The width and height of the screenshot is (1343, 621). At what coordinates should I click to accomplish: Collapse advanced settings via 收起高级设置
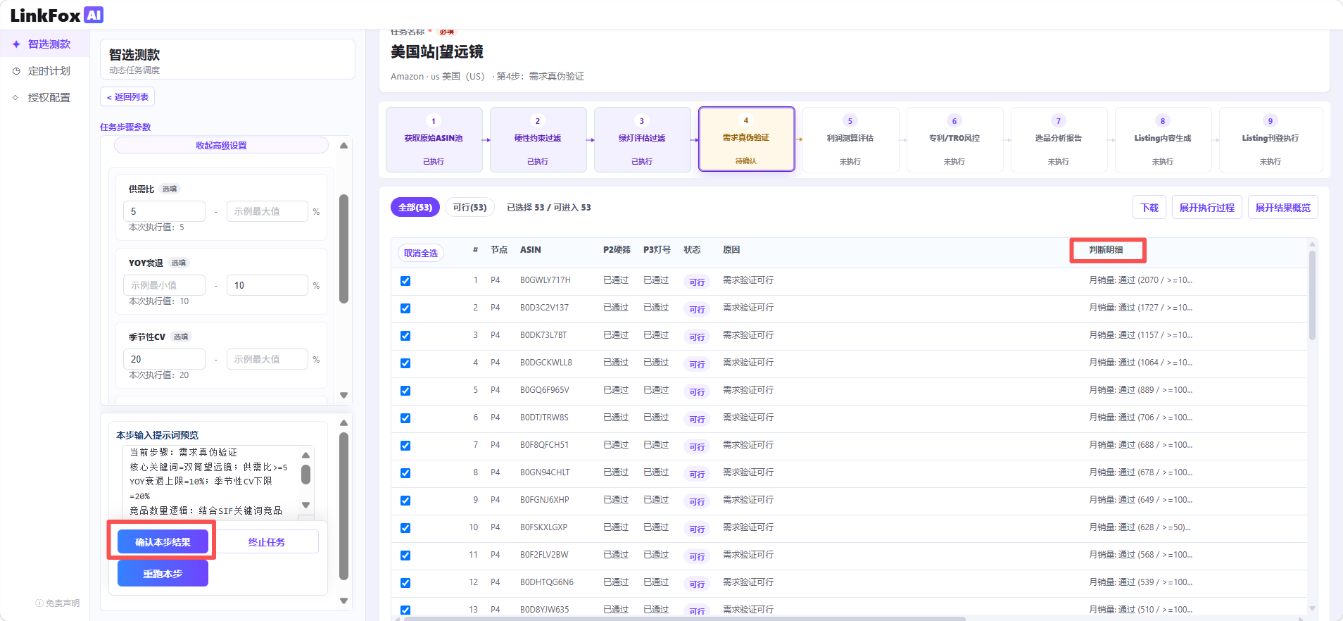point(221,145)
